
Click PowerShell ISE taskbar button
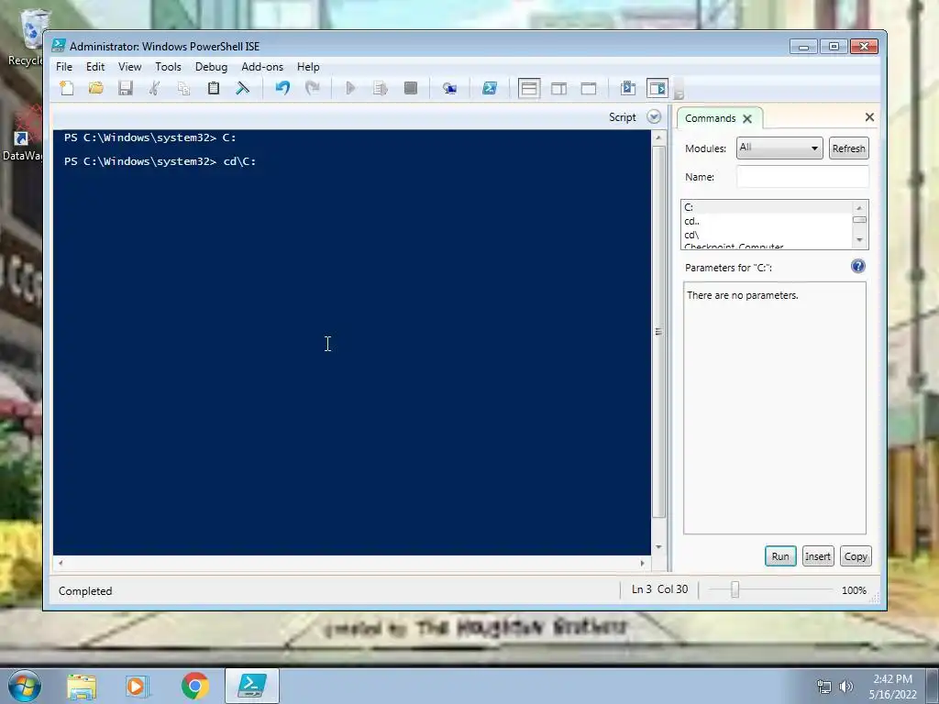[x=252, y=686]
